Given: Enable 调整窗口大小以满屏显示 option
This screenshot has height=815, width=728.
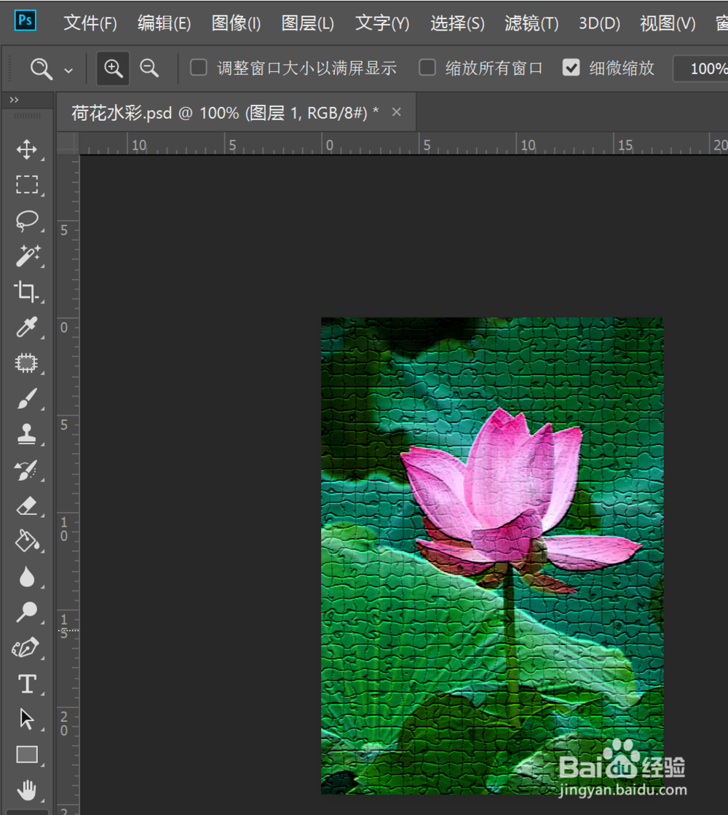Looking at the screenshot, I should [x=198, y=67].
